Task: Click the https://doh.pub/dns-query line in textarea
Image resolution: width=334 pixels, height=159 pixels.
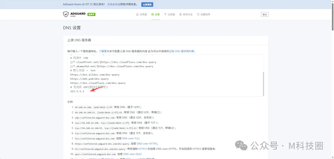Action: (x=89, y=79)
